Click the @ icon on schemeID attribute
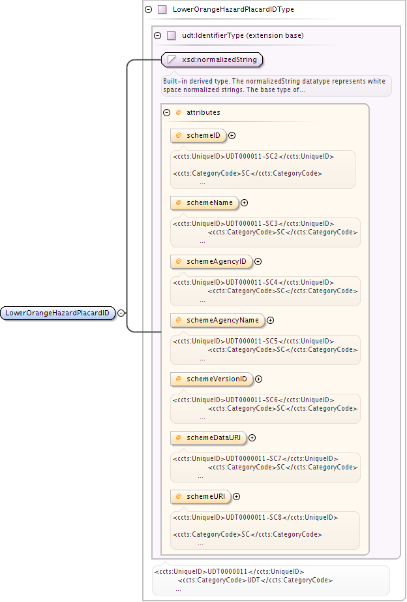This screenshot has width=407, height=602. [178, 135]
